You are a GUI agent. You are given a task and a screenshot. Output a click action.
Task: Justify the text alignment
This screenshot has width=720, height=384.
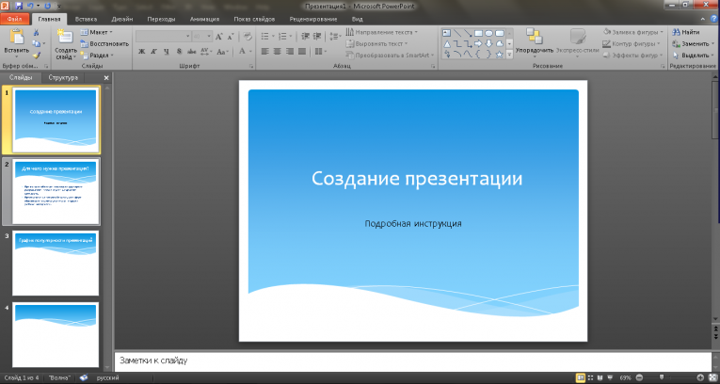(x=302, y=52)
